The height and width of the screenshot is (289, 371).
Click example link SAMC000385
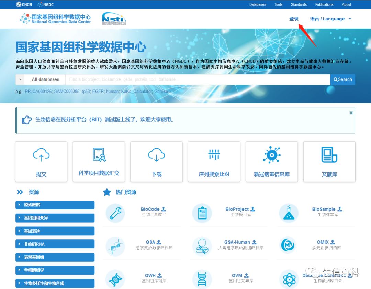coord(67,92)
